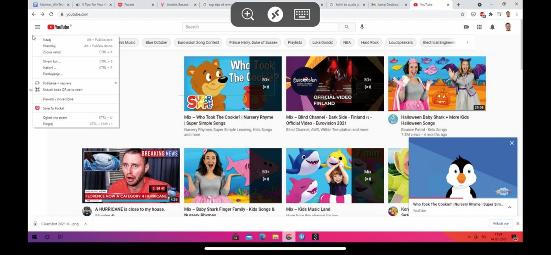
Task: Select 'Nazaj' in the context menu
Action: [x=76, y=40]
